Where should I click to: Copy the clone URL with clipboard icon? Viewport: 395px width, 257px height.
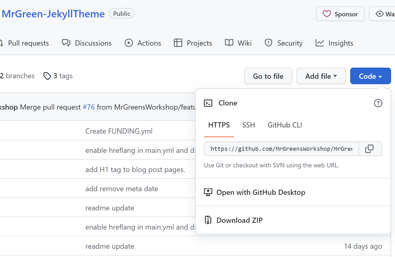369,149
